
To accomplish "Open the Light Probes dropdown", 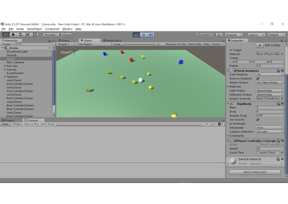I will pyautogui.click(x=270, y=90).
